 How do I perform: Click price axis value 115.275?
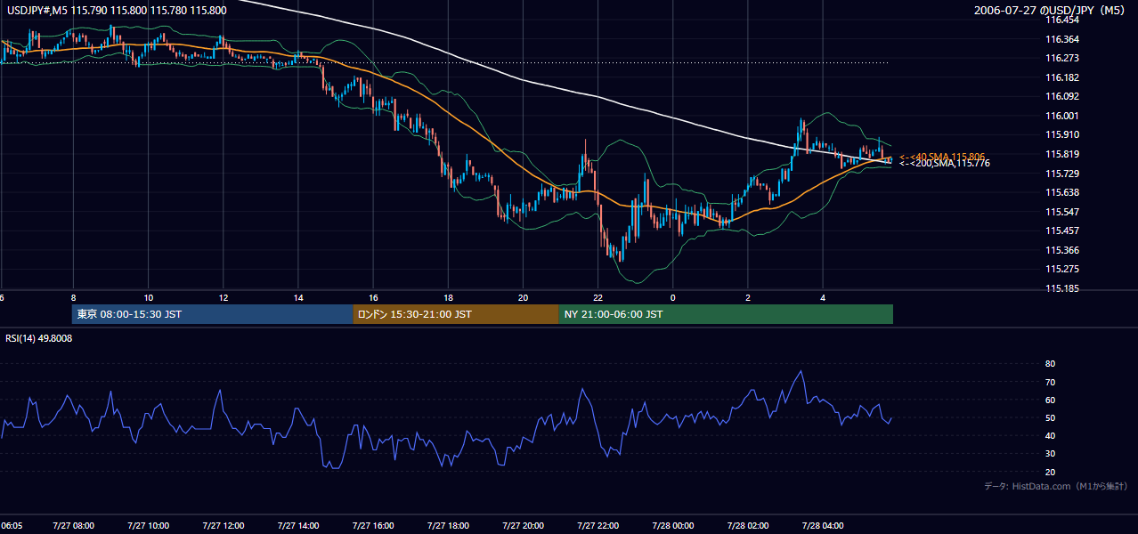point(1063,269)
